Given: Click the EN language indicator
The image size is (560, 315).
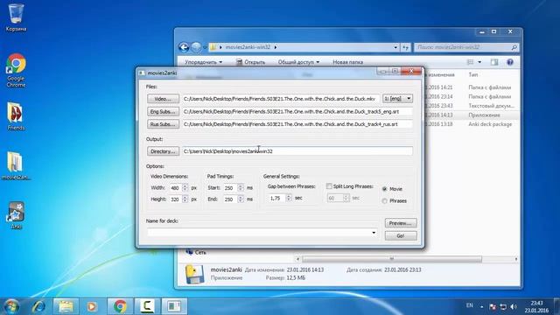Looking at the screenshot, I should point(470,305).
